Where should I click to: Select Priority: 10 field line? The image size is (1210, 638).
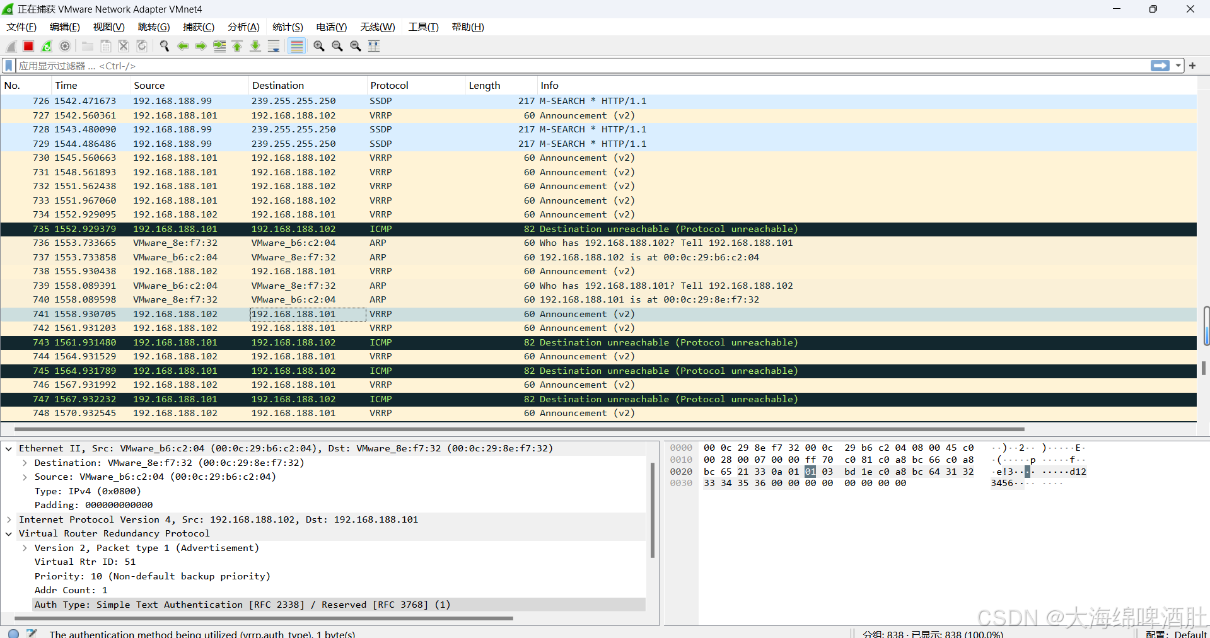(x=152, y=576)
